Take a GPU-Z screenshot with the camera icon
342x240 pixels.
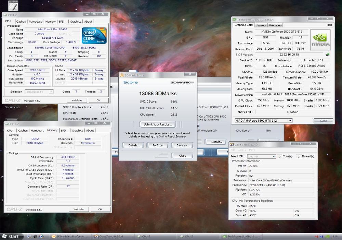tap(330, 25)
